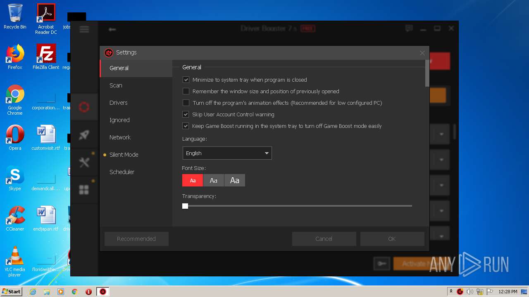The image size is (529, 297).
Task: Click Settings dialog vertical scrollbar
Action: tap(427, 73)
